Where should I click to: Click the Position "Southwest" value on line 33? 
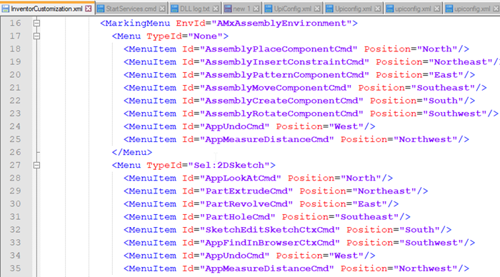click(431, 243)
